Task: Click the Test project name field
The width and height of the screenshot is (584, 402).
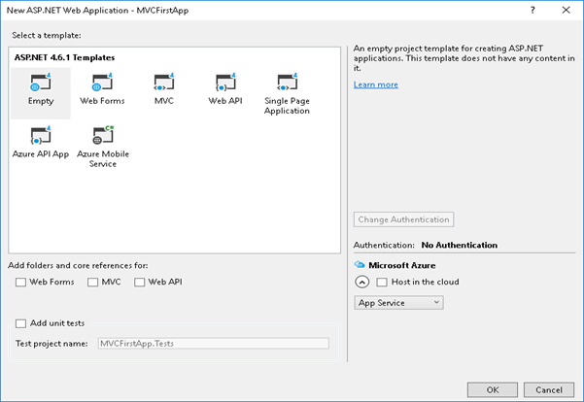Action: coord(213,344)
